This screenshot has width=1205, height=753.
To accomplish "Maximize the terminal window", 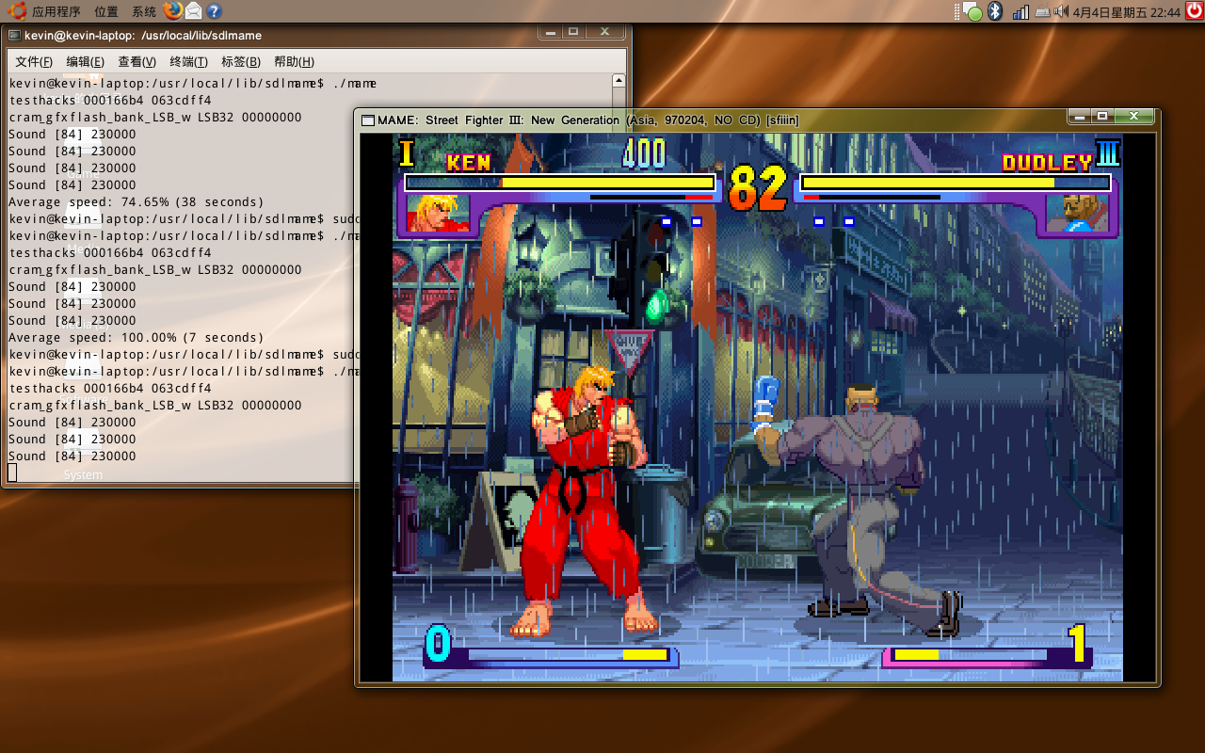I will click(573, 31).
